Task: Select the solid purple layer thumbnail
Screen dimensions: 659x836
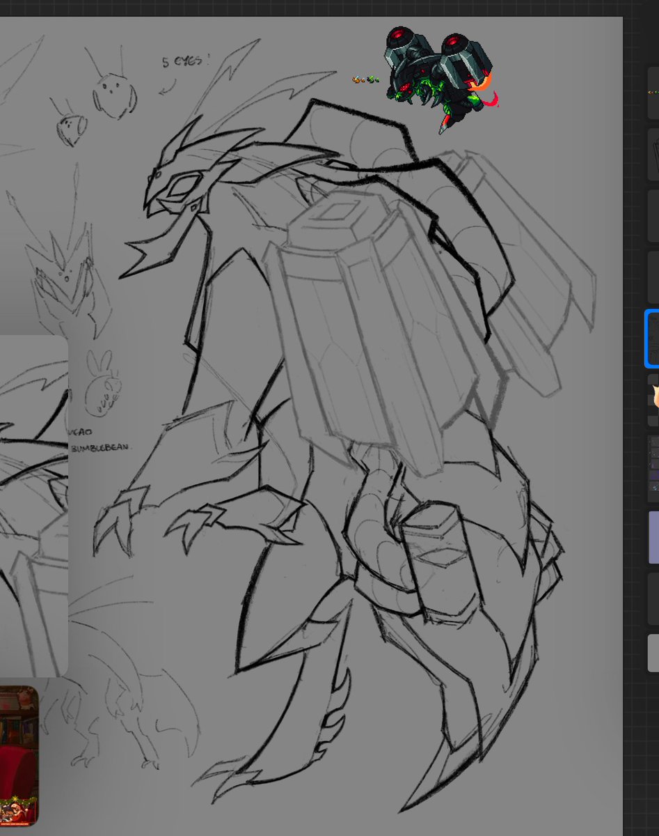Action: point(653,537)
